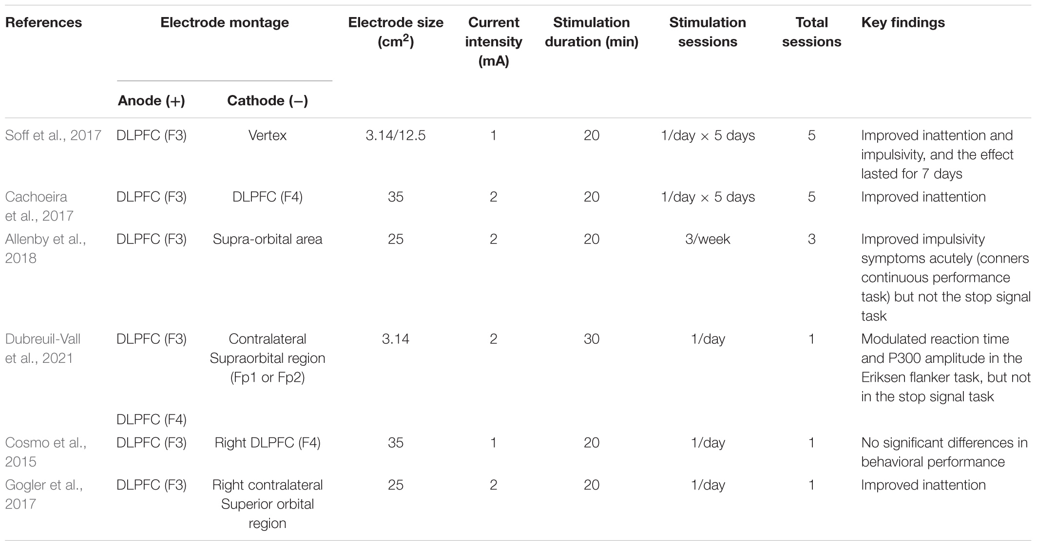This screenshot has width=1037, height=546.
Task: Click the 3.14/12.5 electrode size cell
Action: point(396,135)
